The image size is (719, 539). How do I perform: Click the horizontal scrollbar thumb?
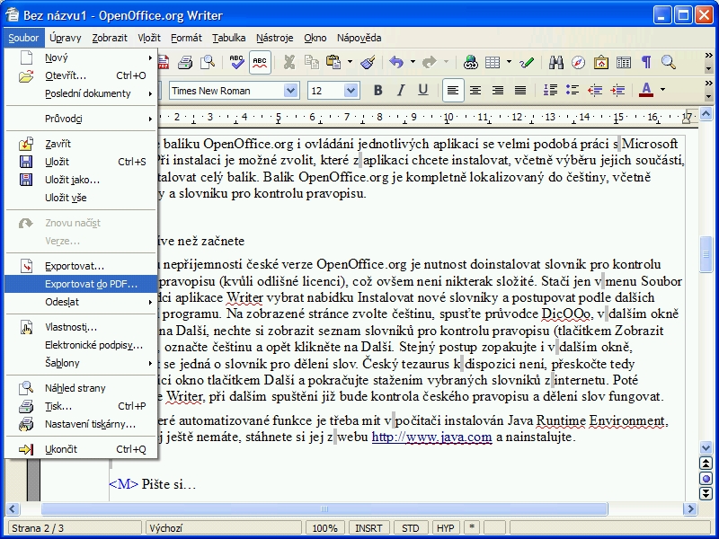pyautogui.click(x=324, y=508)
